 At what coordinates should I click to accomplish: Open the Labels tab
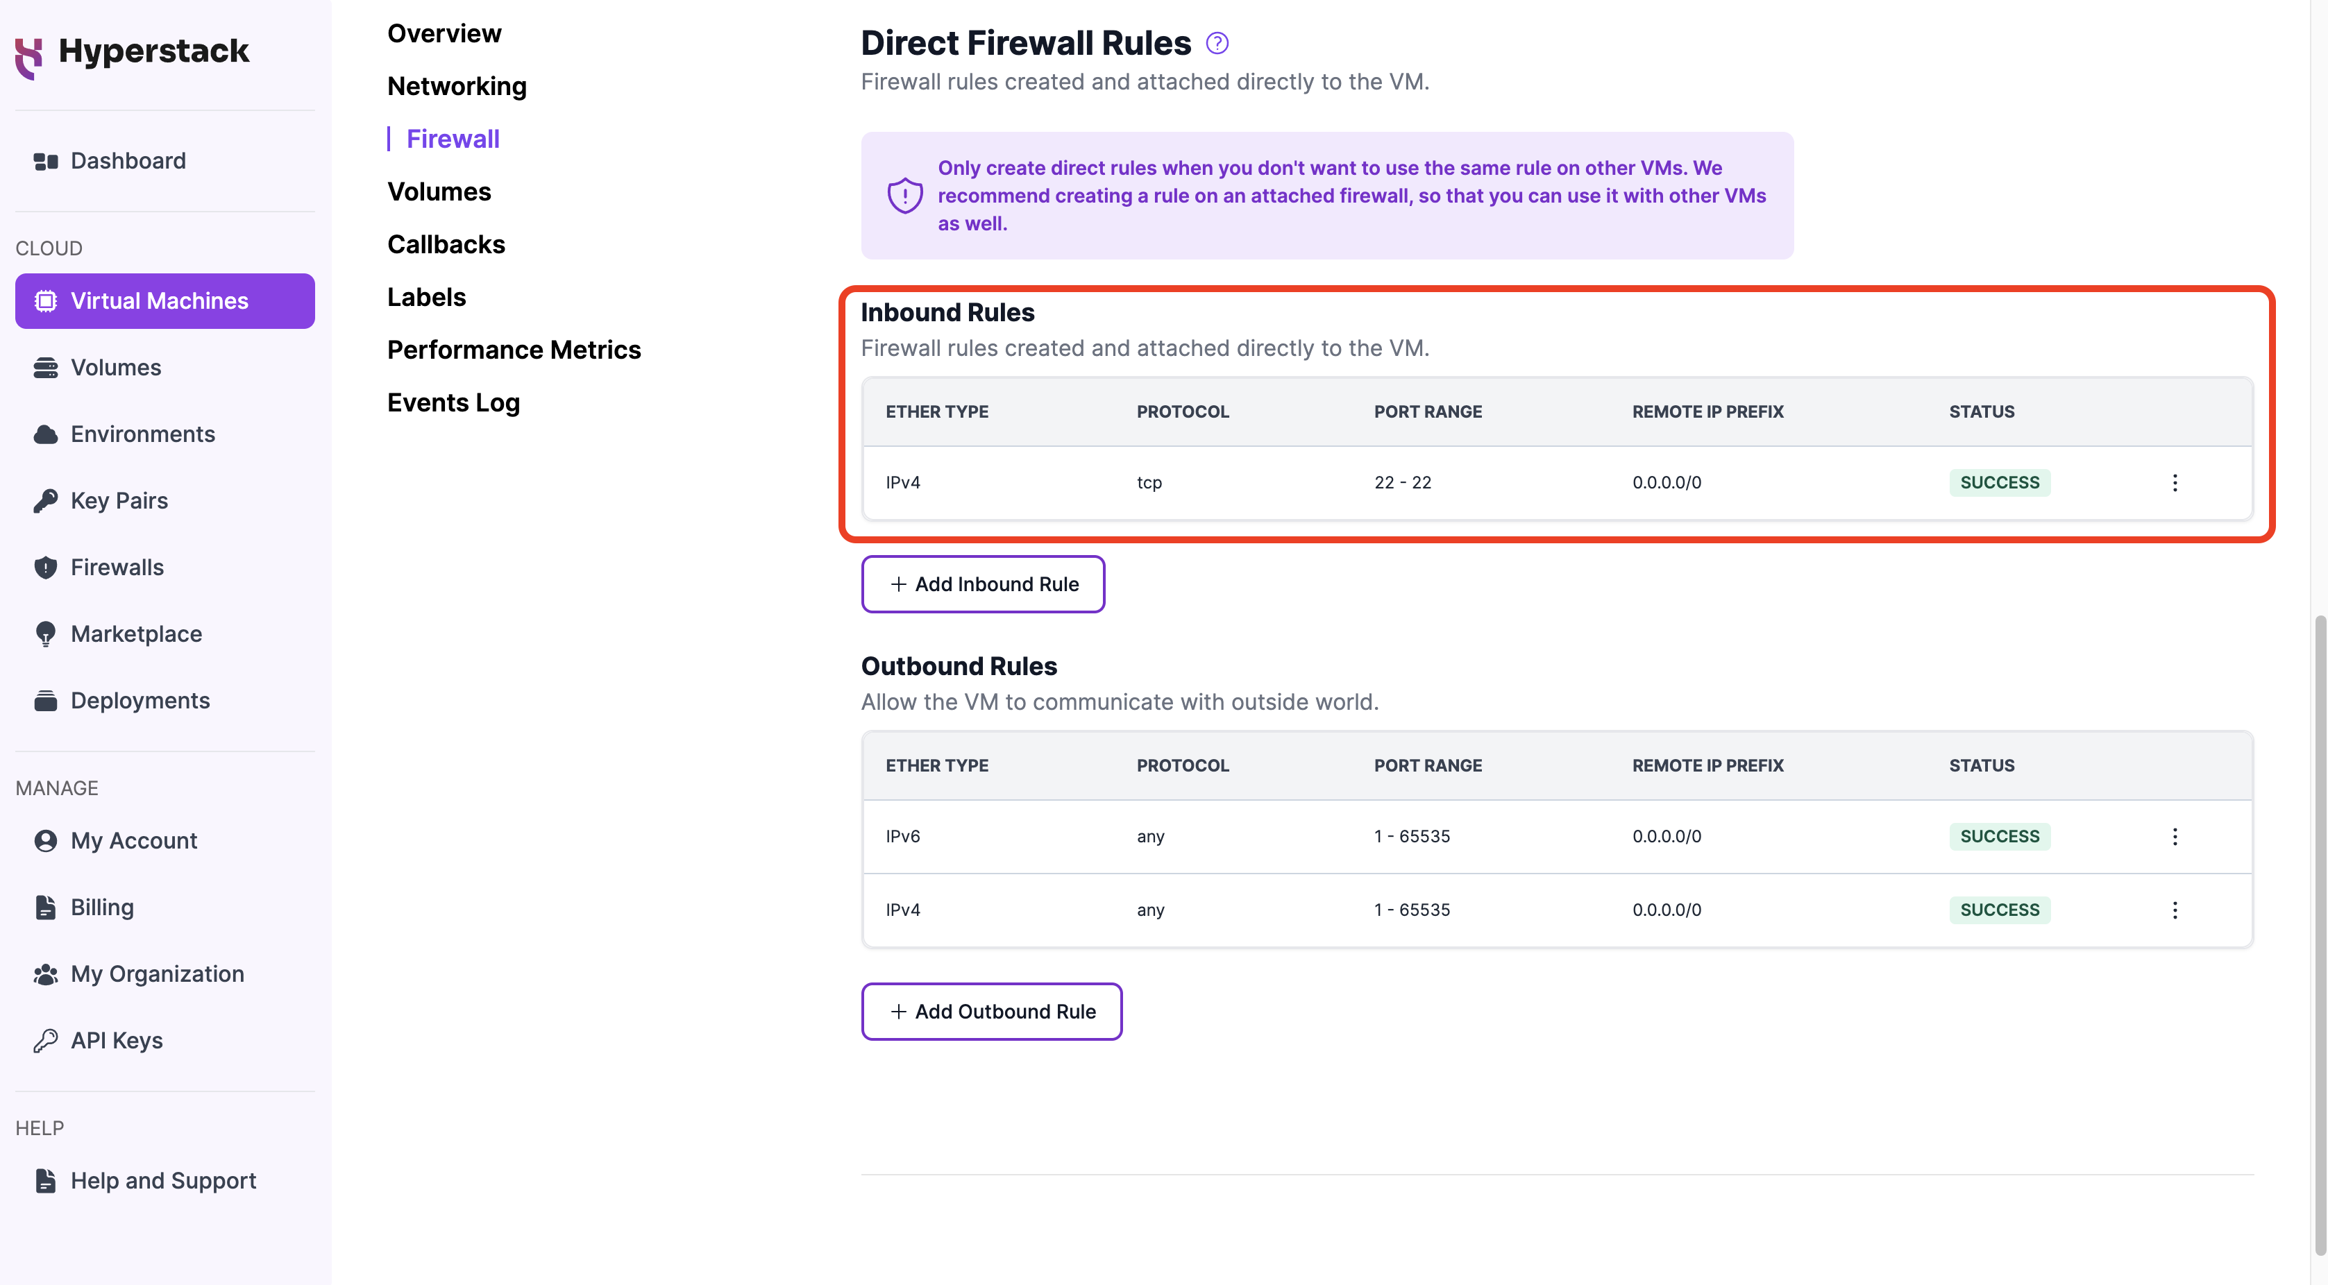coord(427,297)
